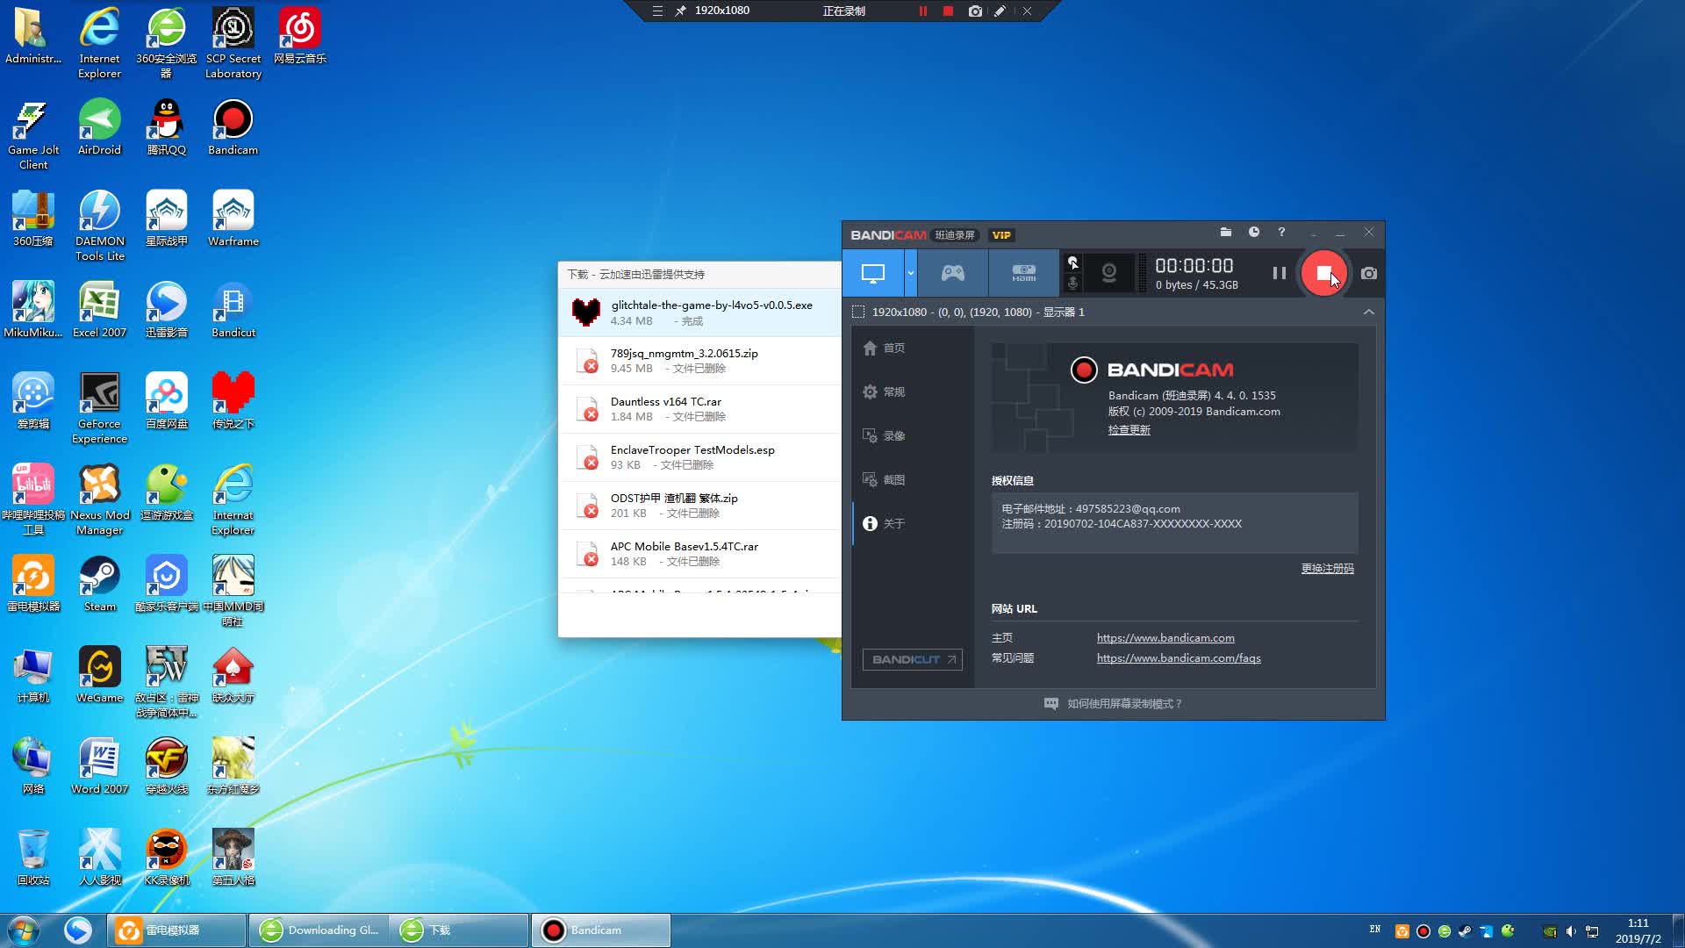Open the hamburger menu in the top recording bar
Screen dimensions: 1685x948
657,11
